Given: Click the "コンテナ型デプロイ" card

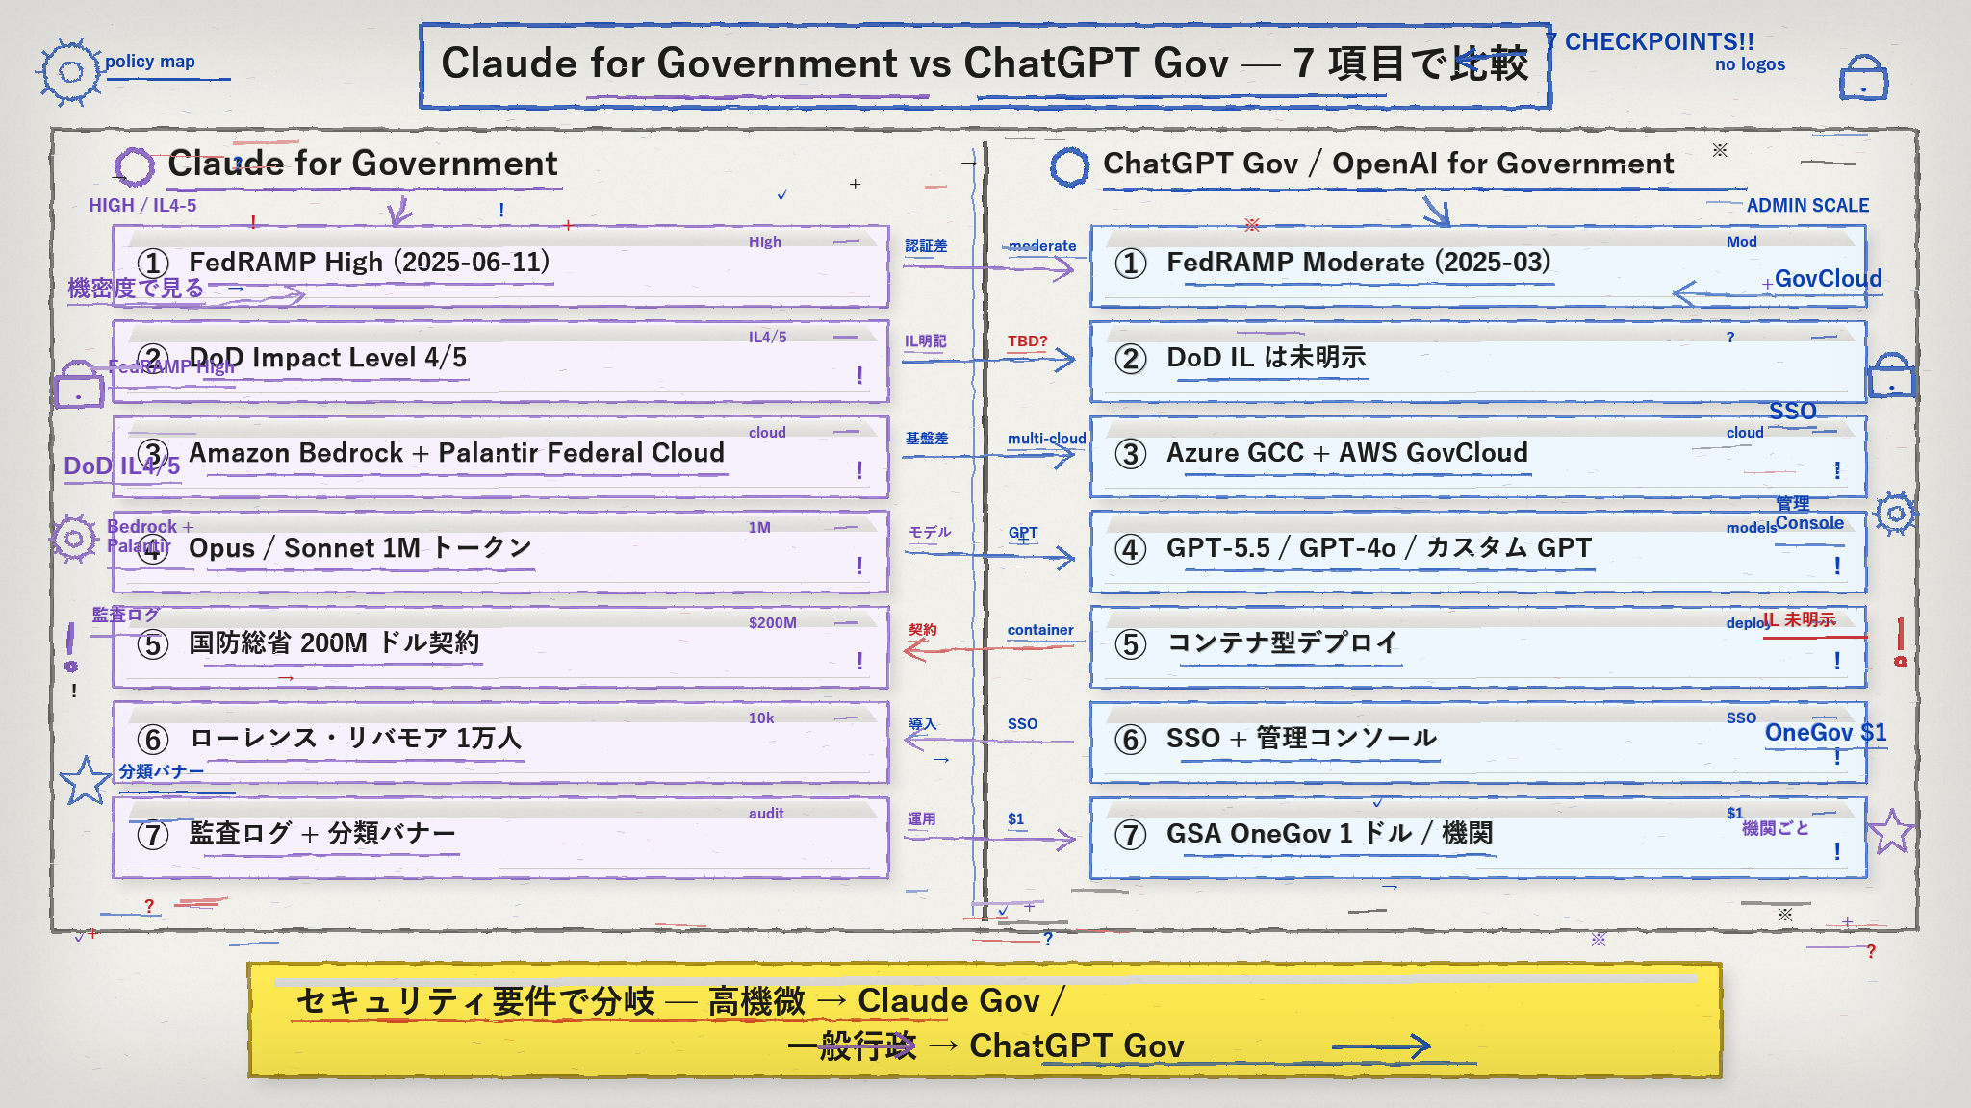Looking at the screenshot, I should point(1478,647).
